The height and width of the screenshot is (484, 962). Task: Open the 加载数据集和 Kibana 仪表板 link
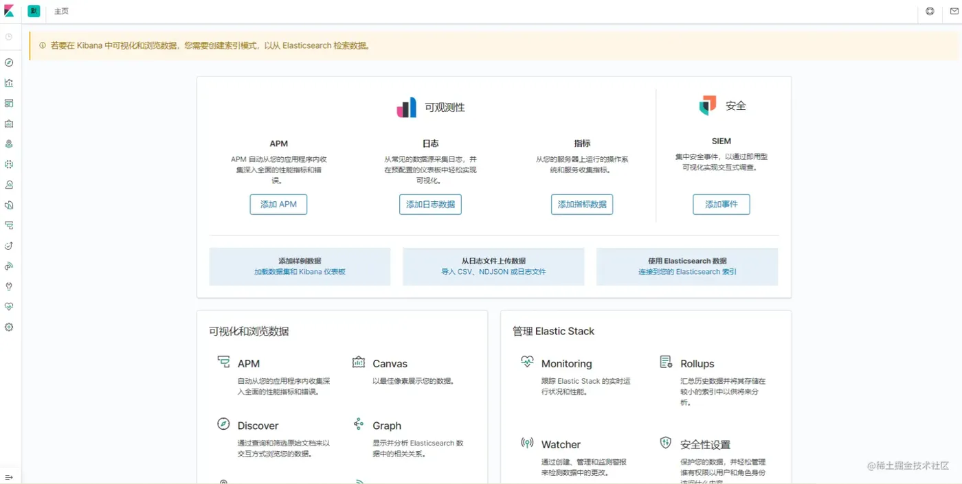click(300, 272)
